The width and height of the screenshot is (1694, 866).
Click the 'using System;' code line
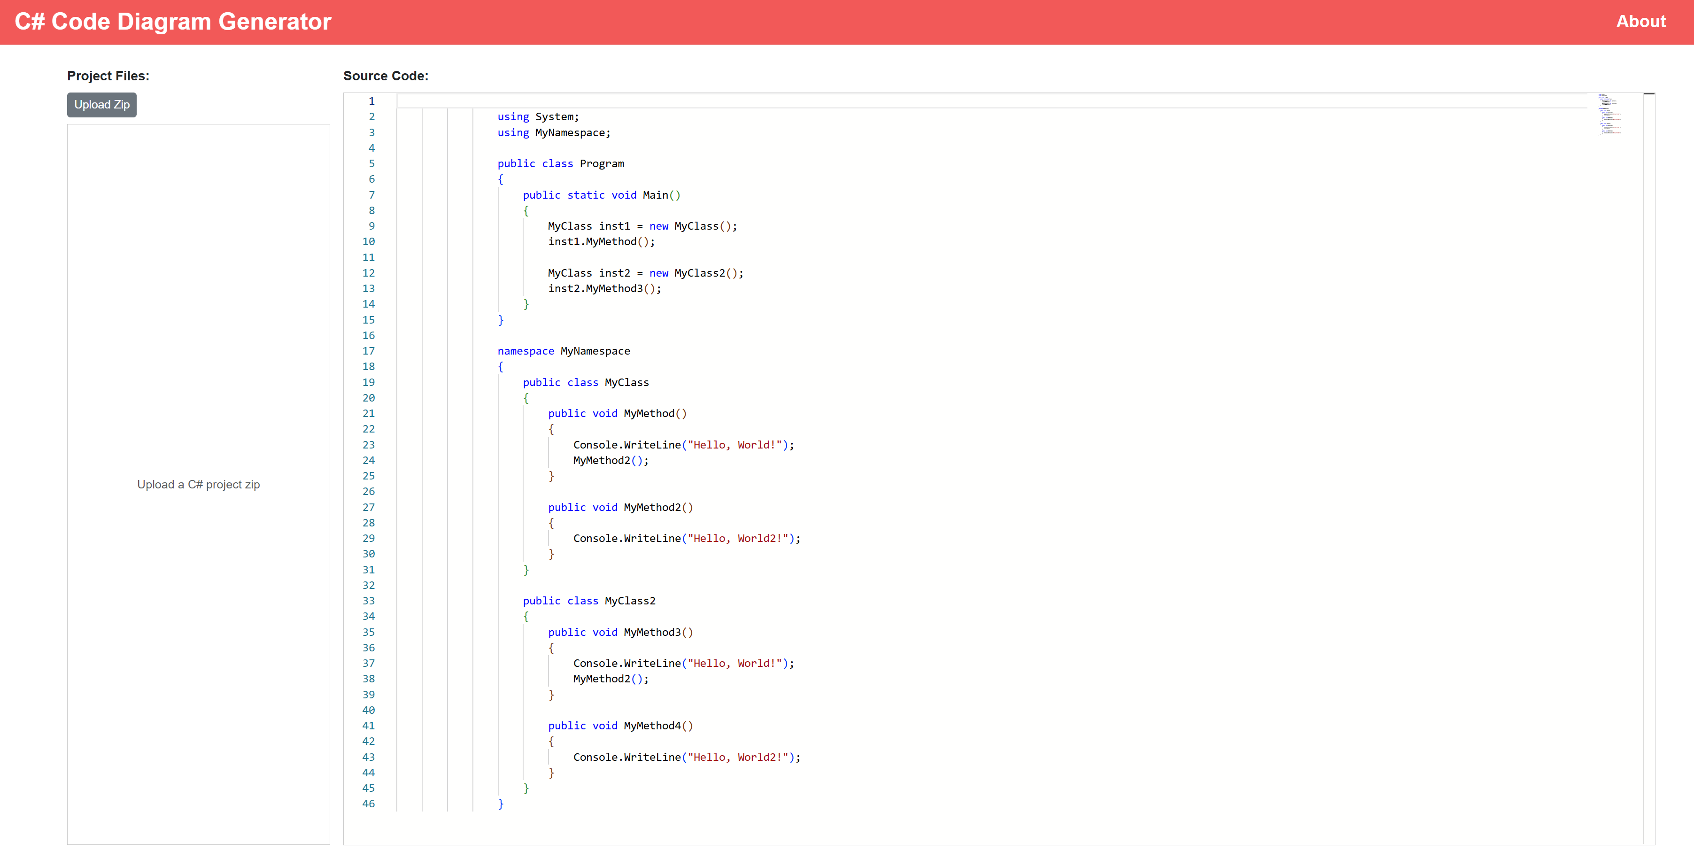[x=538, y=117]
